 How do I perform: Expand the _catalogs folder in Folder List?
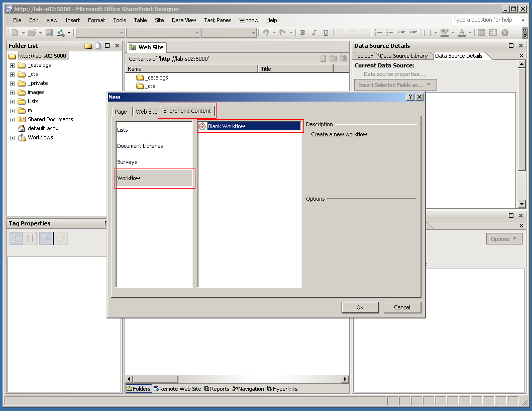click(x=12, y=65)
